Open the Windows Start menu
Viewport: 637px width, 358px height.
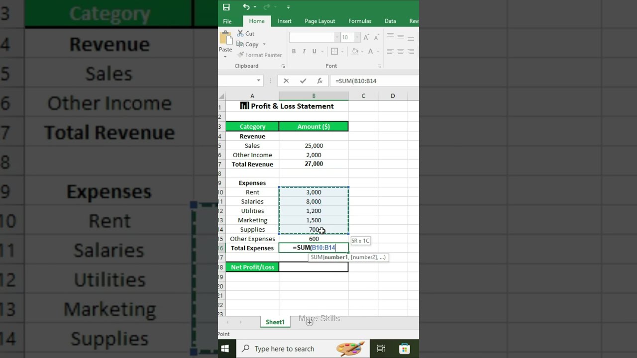point(225,349)
